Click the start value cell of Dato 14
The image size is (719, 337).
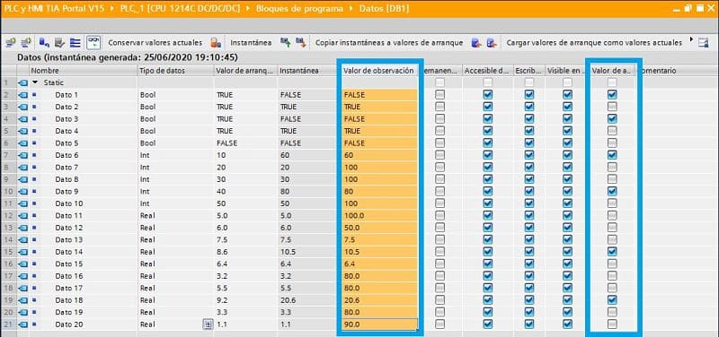245,252
